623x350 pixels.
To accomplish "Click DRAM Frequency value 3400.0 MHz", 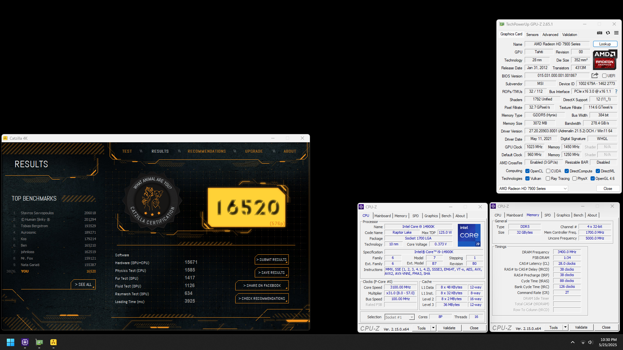I will point(567,252).
